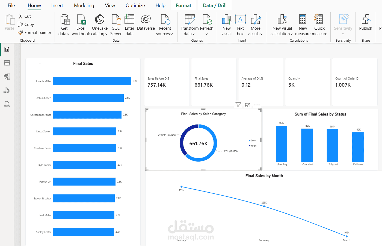Open the File menu

tap(11, 5)
